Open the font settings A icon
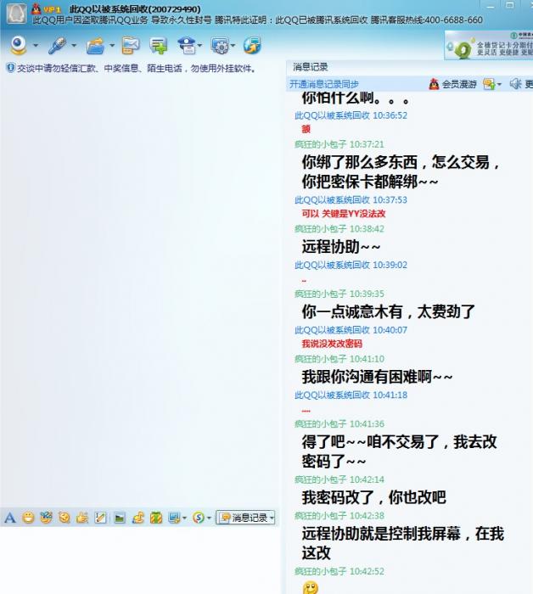 pyautogui.click(x=10, y=517)
